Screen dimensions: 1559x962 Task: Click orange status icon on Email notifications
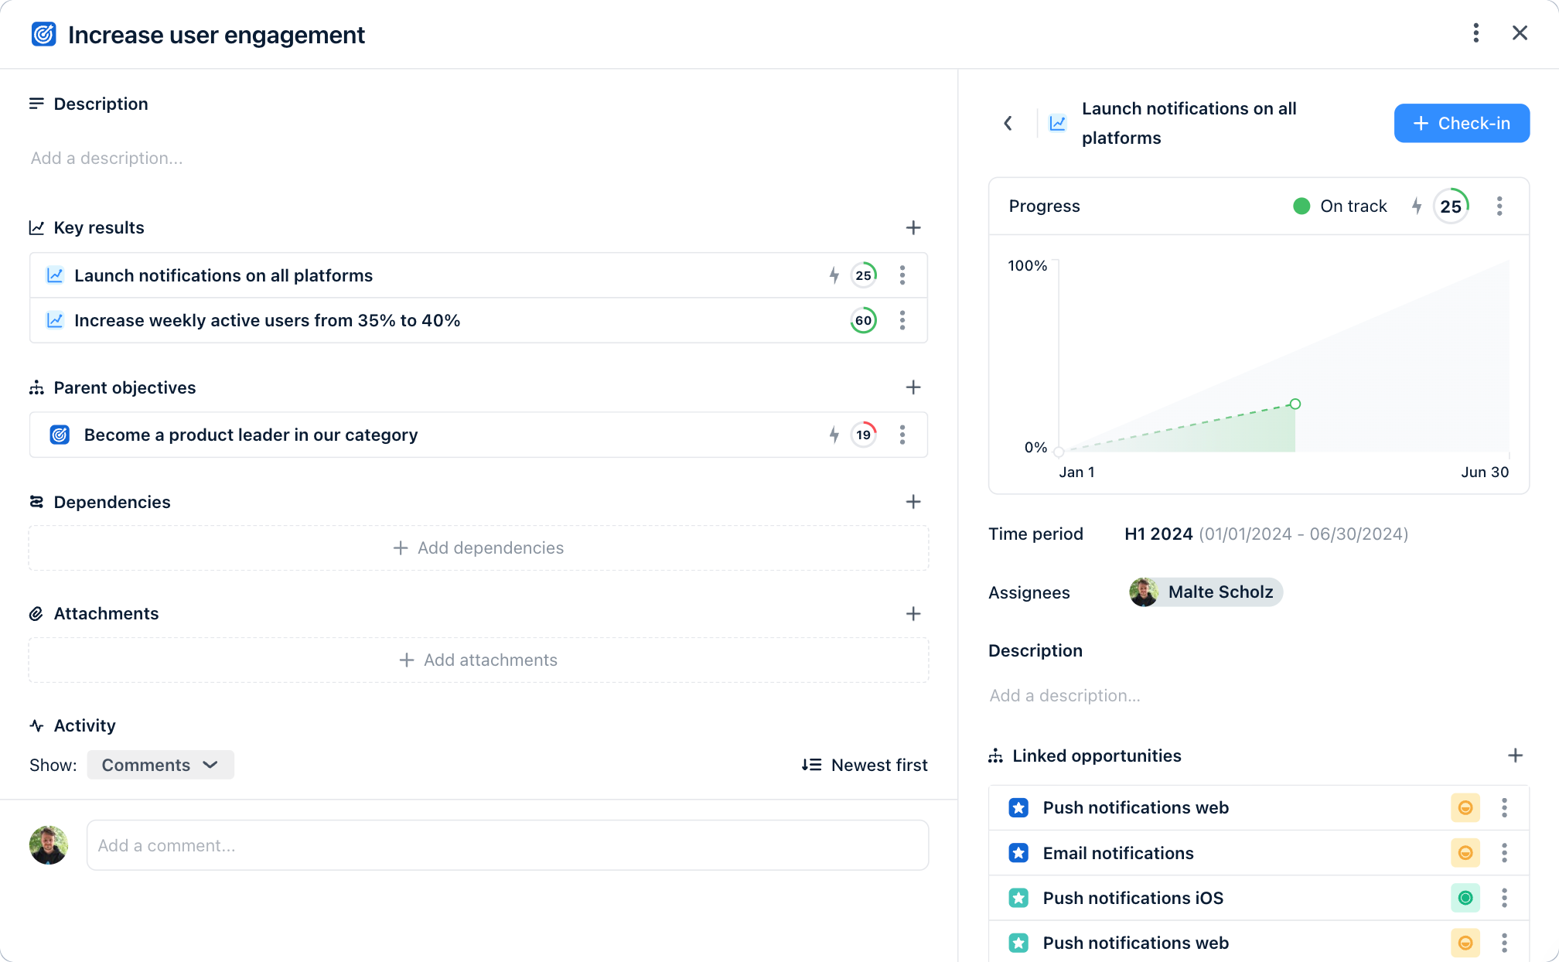coord(1465,853)
